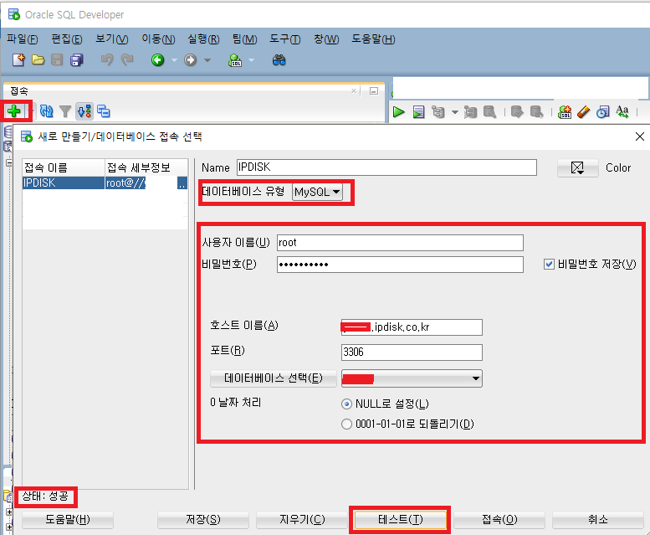
Task: Click the 접속 button
Action: click(x=499, y=520)
